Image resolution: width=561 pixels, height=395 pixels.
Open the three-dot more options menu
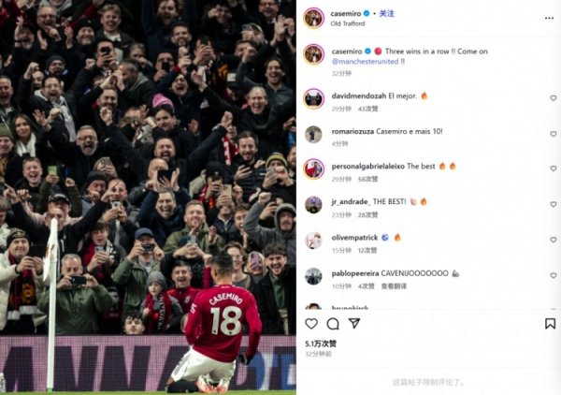point(549,19)
